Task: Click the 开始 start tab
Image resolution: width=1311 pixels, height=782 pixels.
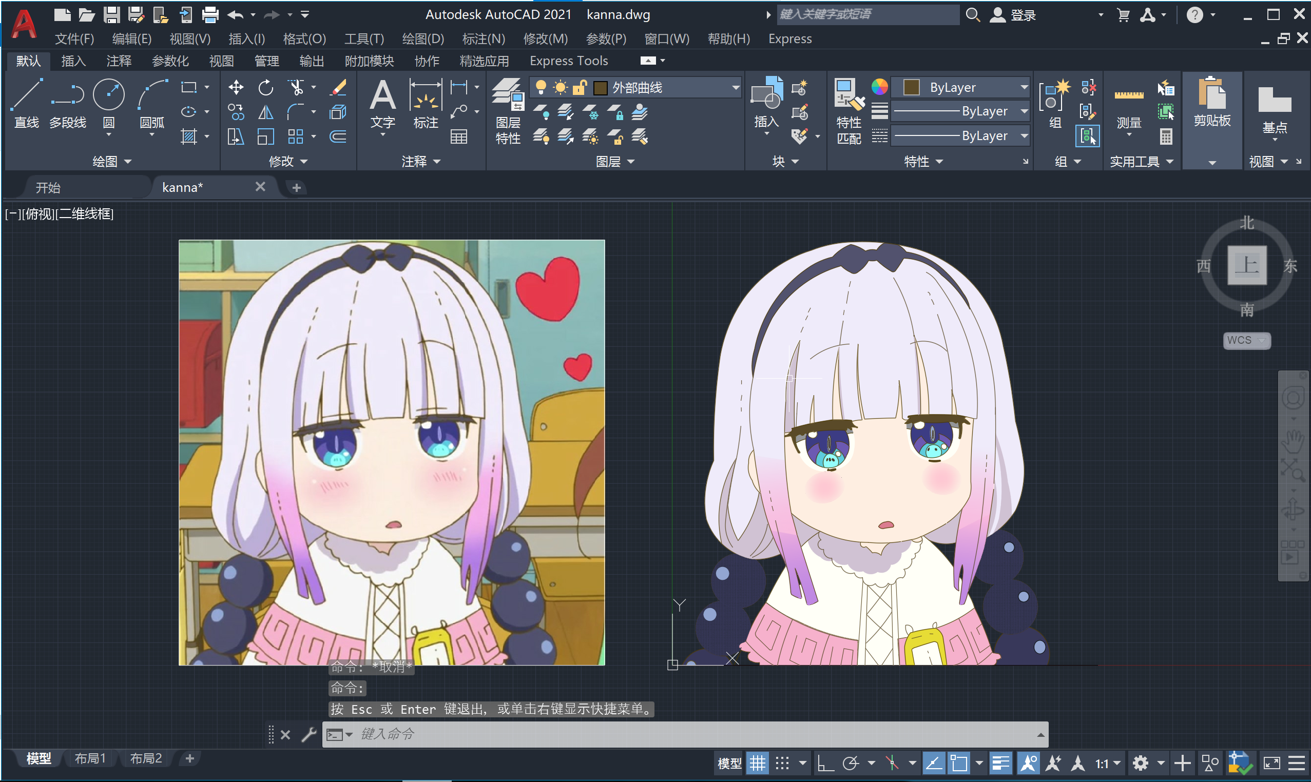Action: (x=48, y=188)
